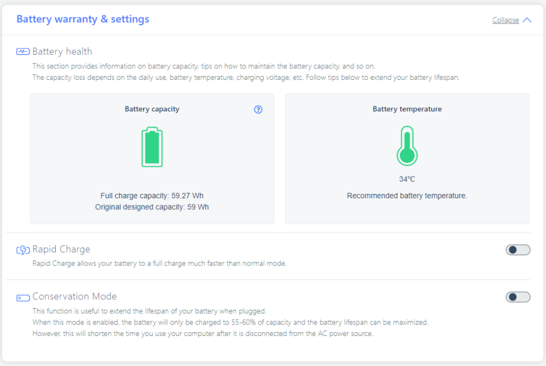Open the battery capacity help question mark
Viewport: 546px width, 366px height.
(x=258, y=109)
